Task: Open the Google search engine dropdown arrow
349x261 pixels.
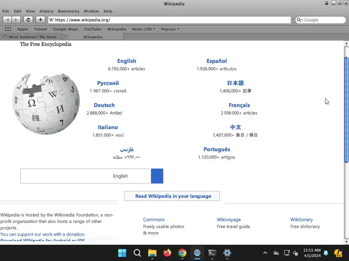Action: 302,20
